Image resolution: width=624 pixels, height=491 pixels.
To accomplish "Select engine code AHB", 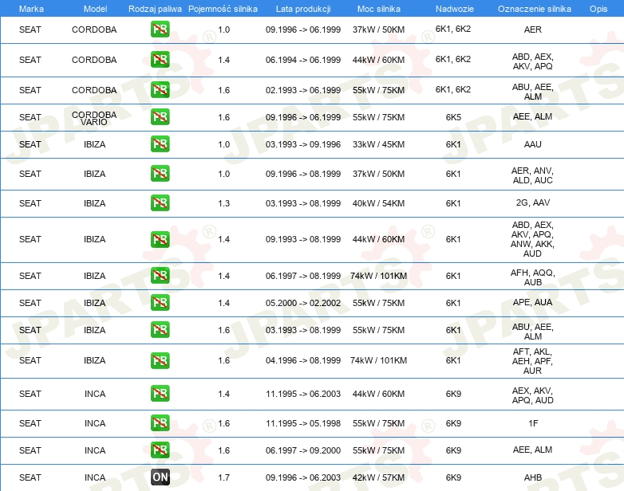I will pos(532,477).
